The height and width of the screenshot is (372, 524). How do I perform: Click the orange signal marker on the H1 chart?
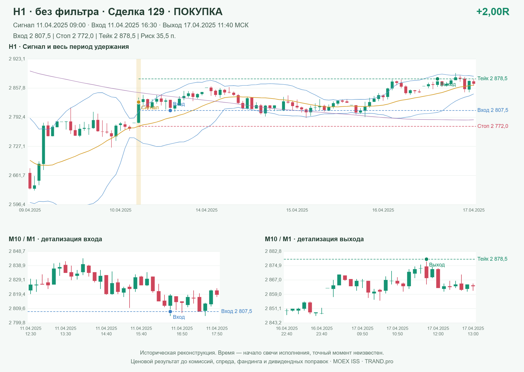(x=139, y=102)
